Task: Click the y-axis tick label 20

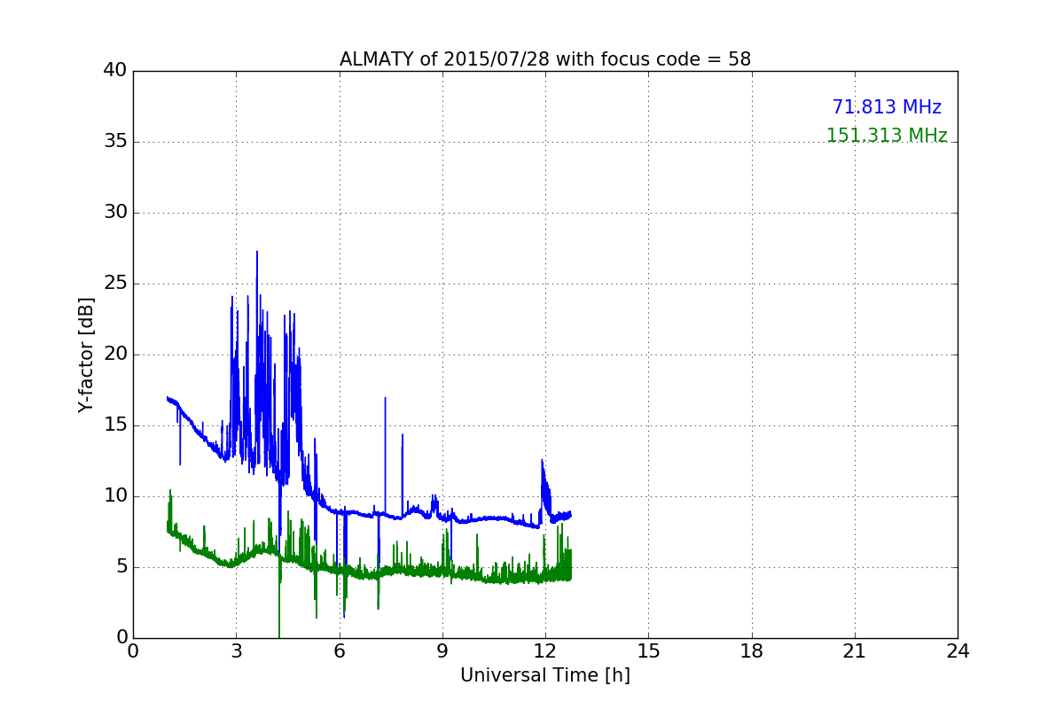Action: pos(115,354)
